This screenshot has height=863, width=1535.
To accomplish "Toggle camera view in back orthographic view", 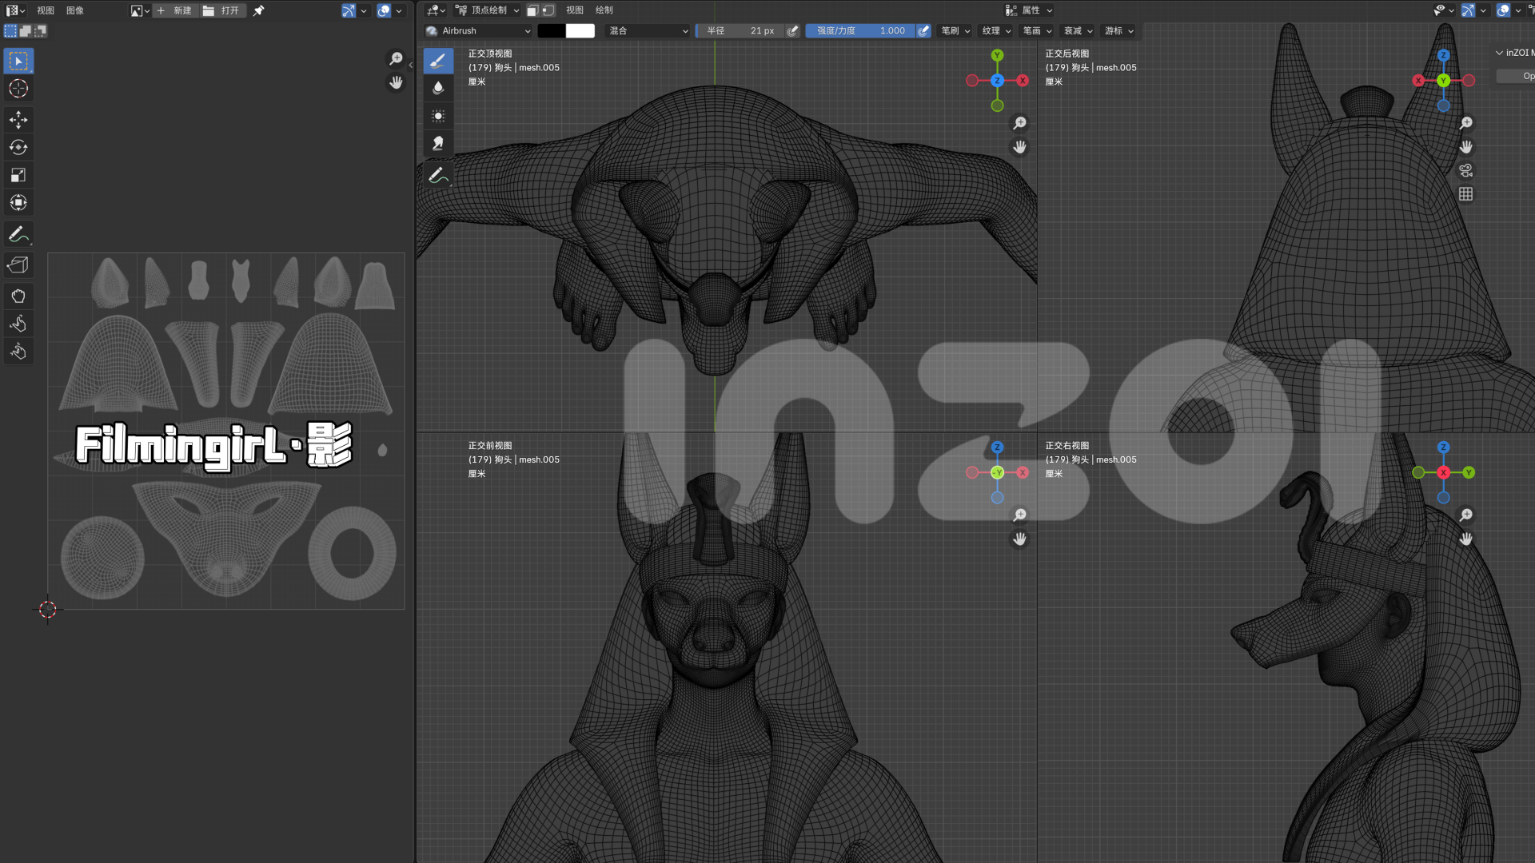I will click(x=1465, y=170).
